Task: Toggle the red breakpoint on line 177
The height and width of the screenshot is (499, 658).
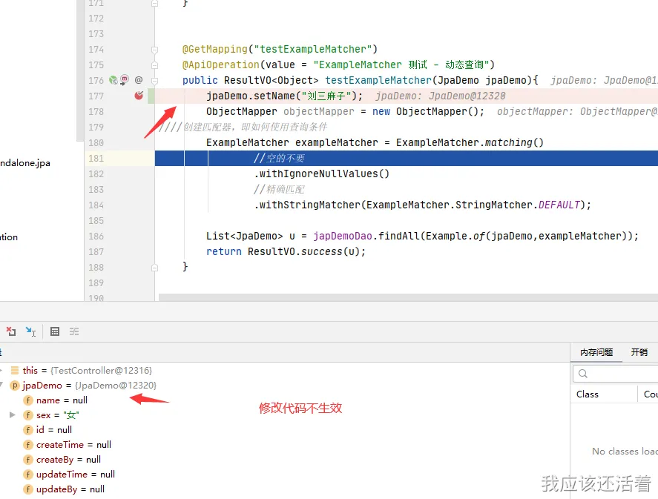Action: [138, 95]
